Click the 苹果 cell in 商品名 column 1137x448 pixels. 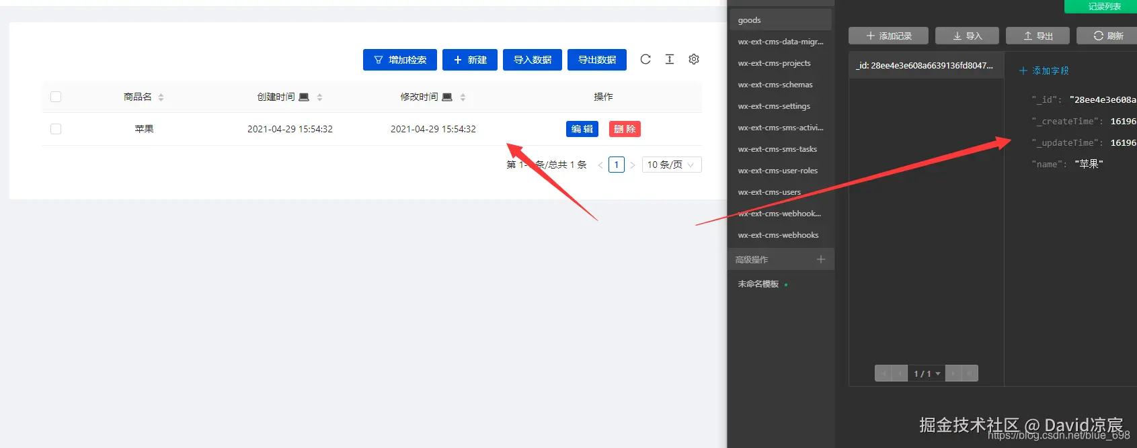point(144,129)
